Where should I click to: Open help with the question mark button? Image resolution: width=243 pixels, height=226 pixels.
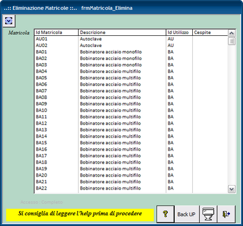pyautogui.click(x=166, y=214)
